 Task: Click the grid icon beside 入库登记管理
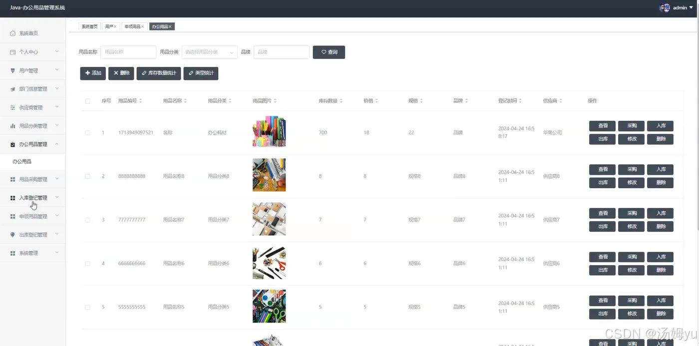[x=13, y=198]
